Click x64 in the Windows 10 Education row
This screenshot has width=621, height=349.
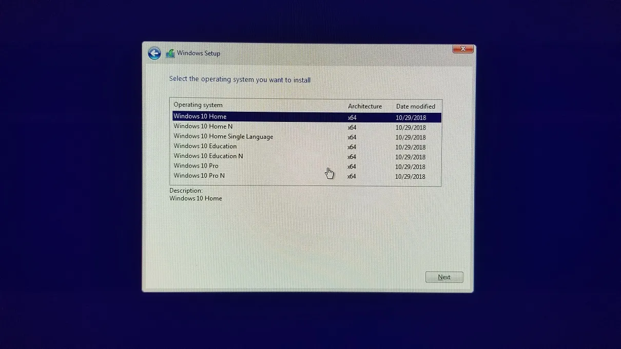coord(352,147)
